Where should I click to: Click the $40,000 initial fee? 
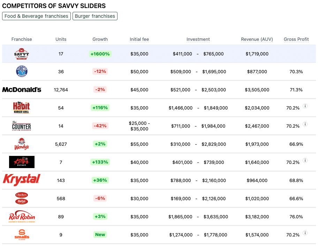point(139,162)
